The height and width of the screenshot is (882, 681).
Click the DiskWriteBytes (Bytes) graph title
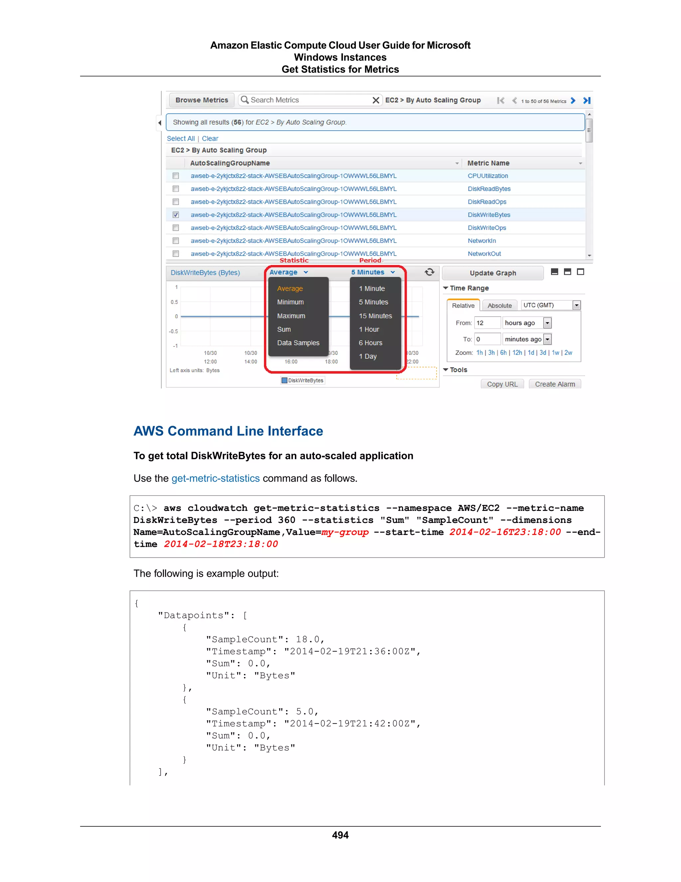[x=205, y=273]
